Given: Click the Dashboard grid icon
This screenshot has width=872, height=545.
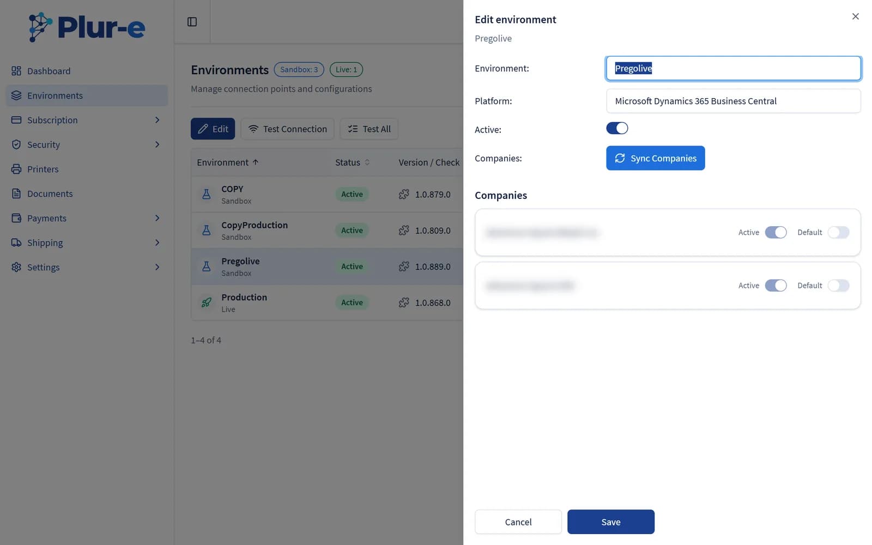Looking at the screenshot, I should [16, 71].
